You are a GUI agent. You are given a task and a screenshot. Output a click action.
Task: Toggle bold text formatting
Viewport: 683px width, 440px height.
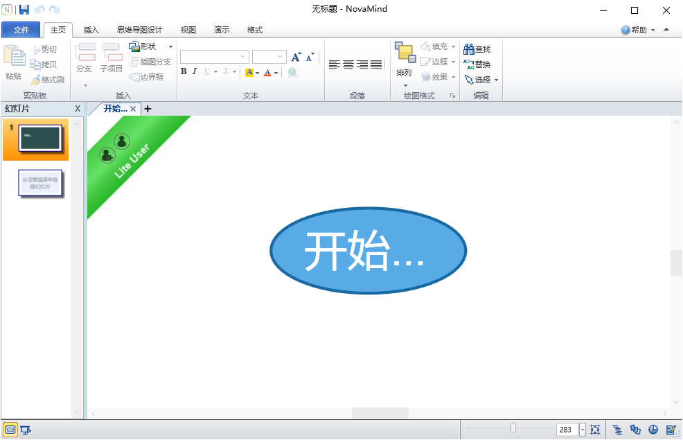tap(184, 71)
